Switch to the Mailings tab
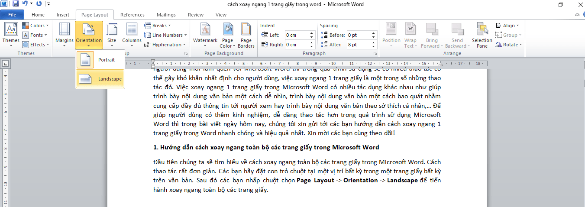 click(x=166, y=15)
